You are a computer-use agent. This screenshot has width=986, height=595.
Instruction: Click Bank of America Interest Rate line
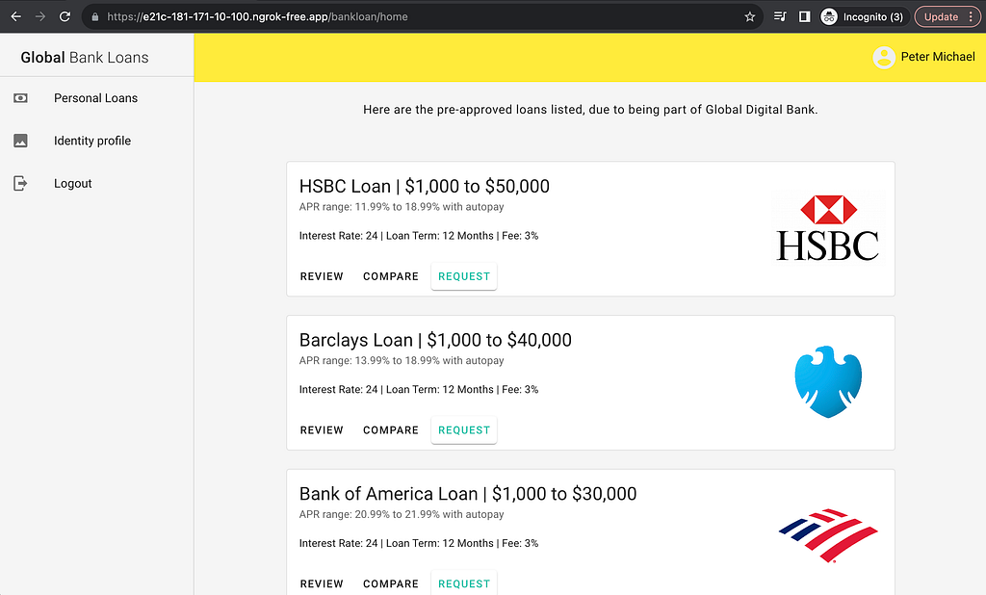(419, 543)
